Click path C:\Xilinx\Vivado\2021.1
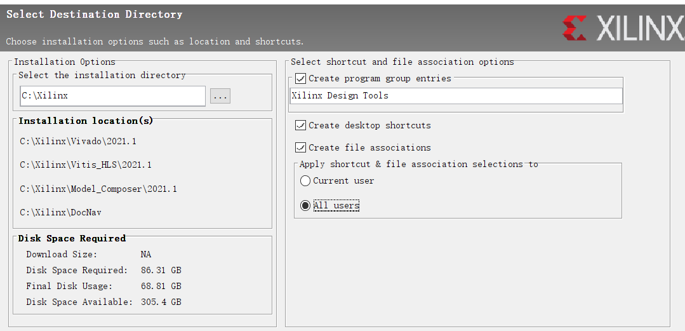This screenshot has width=685, height=331. pos(78,141)
